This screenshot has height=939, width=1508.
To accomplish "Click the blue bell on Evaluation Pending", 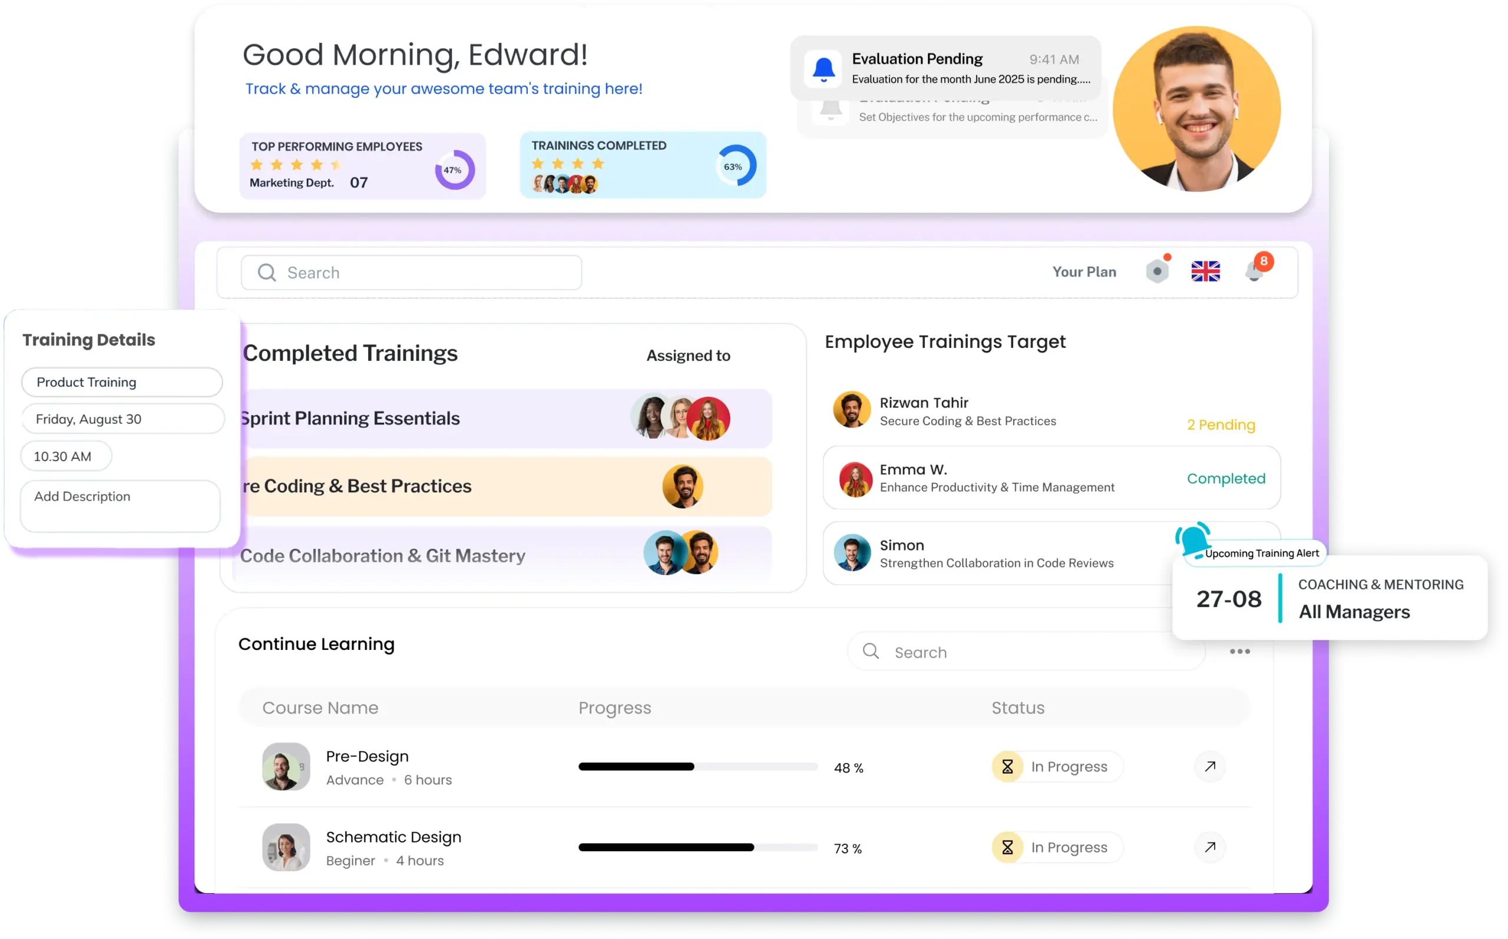I will 824,69.
